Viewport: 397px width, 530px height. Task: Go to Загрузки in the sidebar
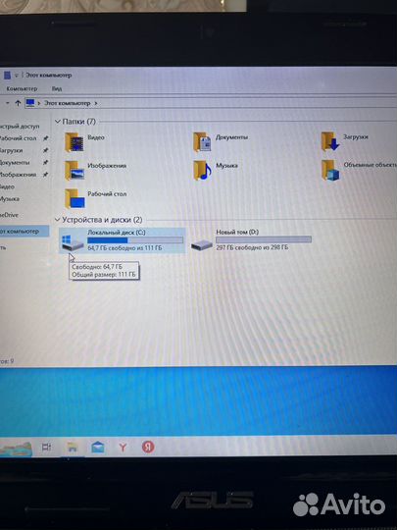(11, 150)
